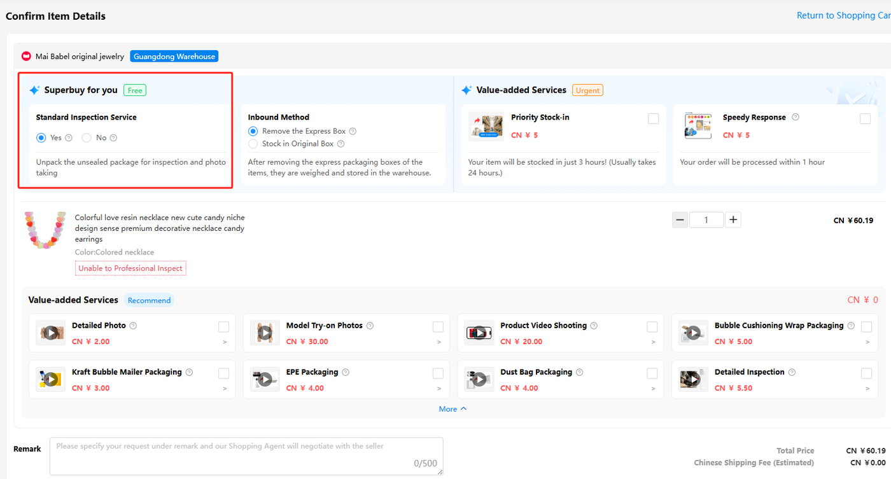891x479 pixels.
Task: Expand Bubble Cushioning Wrap Packaging arrow
Action: [x=867, y=342]
